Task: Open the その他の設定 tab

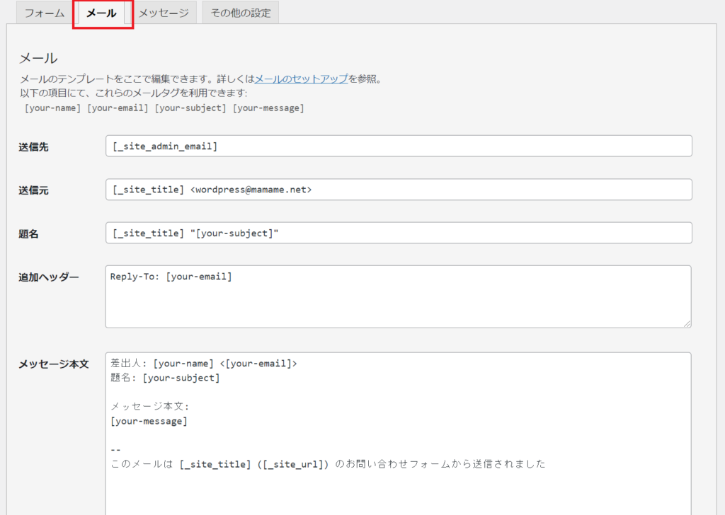Action: coord(241,13)
